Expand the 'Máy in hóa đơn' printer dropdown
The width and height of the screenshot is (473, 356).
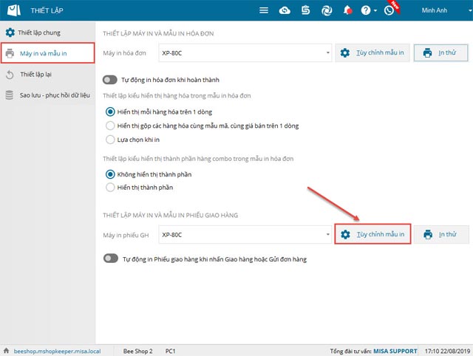(328, 53)
